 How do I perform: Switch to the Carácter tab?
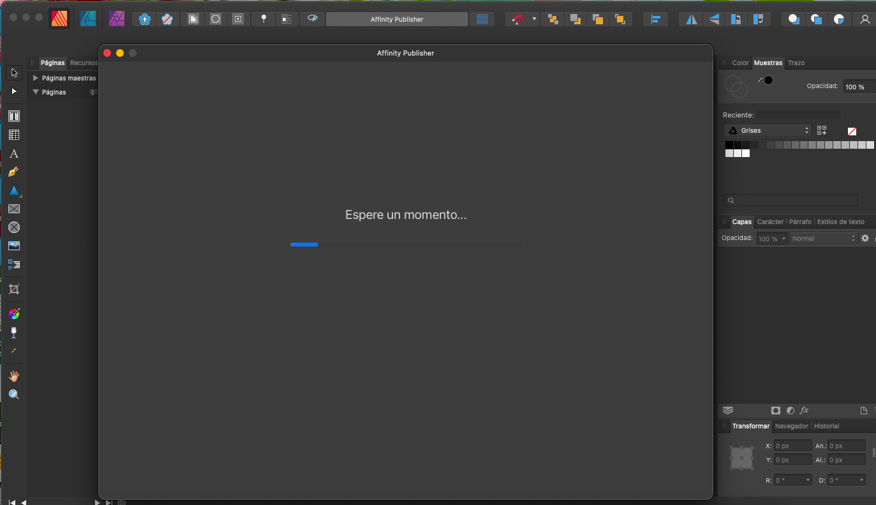click(x=770, y=222)
